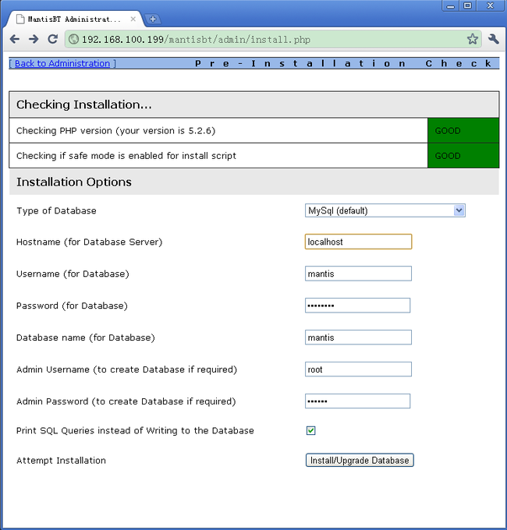This screenshot has width=507, height=530.
Task: Click GOOD status for safe mode check
Action: [x=463, y=155]
